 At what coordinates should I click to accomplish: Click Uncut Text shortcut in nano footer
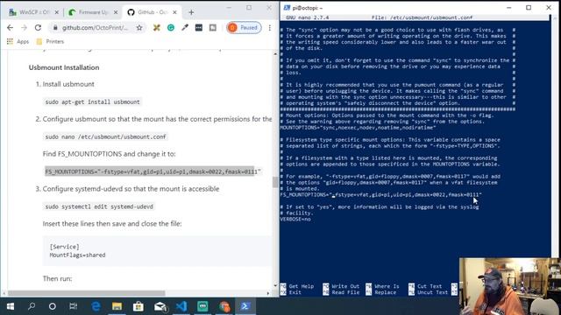(x=428, y=292)
